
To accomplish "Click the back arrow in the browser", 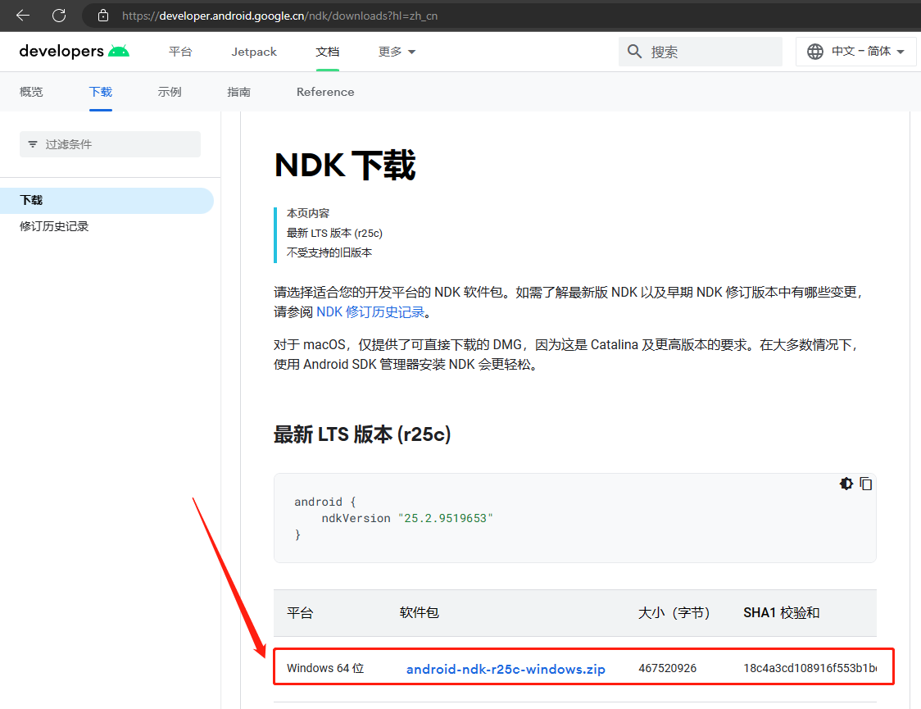I will pyautogui.click(x=20, y=15).
